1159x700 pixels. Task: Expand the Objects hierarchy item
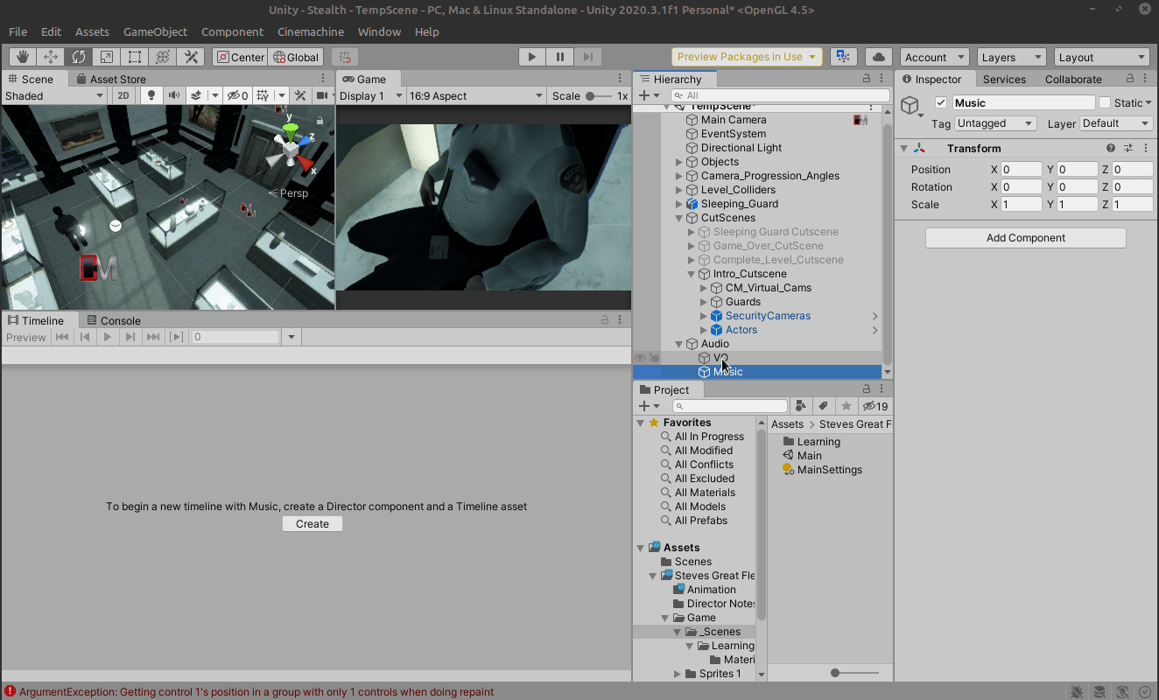coord(679,162)
